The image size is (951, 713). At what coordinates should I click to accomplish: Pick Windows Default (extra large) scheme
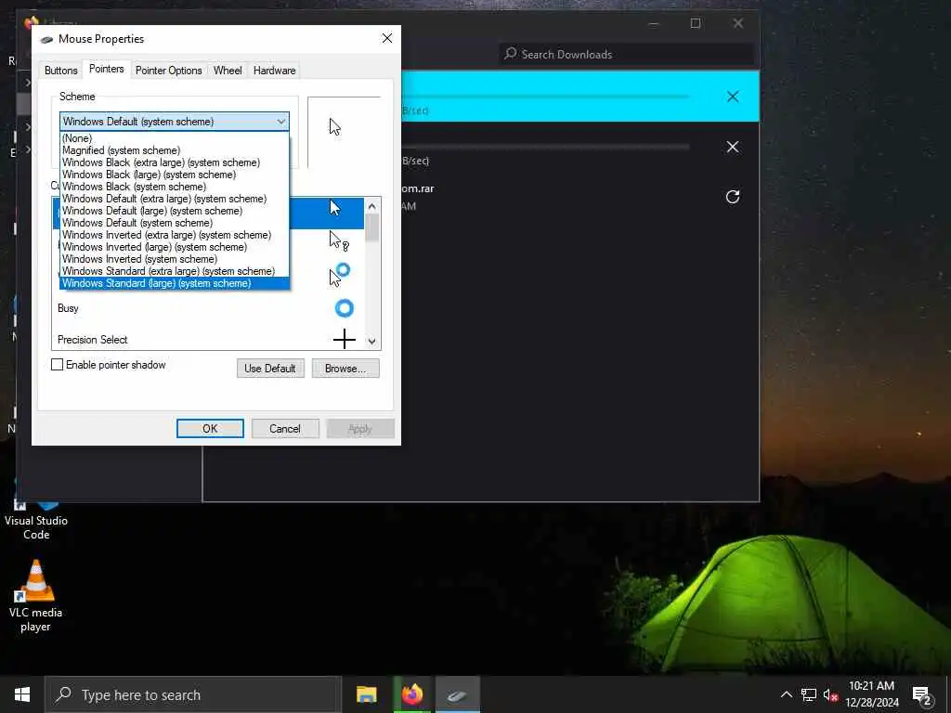tap(175, 199)
